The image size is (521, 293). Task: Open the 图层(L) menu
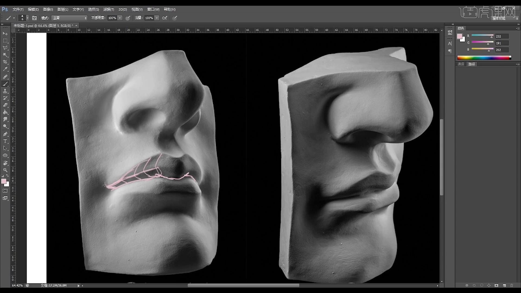point(63,9)
